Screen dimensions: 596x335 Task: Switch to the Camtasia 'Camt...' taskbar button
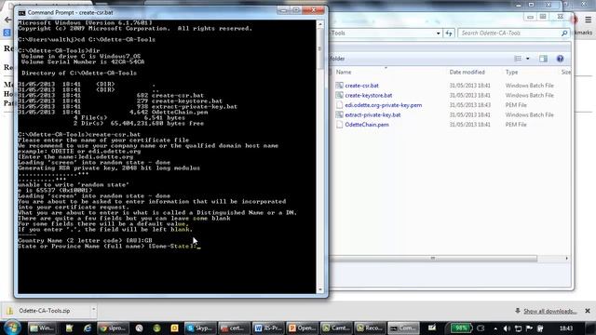(336, 328)
